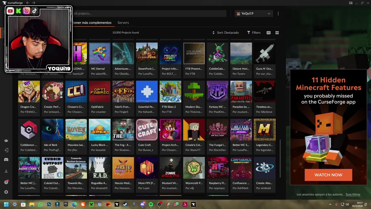Open settings gear in CurseForge sidebar
The image size is (371, 209).
tap(6, 192)
